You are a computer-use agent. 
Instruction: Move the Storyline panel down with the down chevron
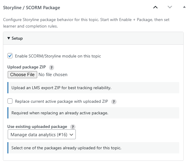tap(170, 7)
